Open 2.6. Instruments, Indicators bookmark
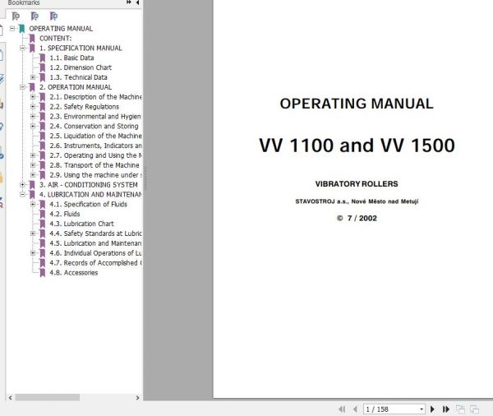 [95, 146]
